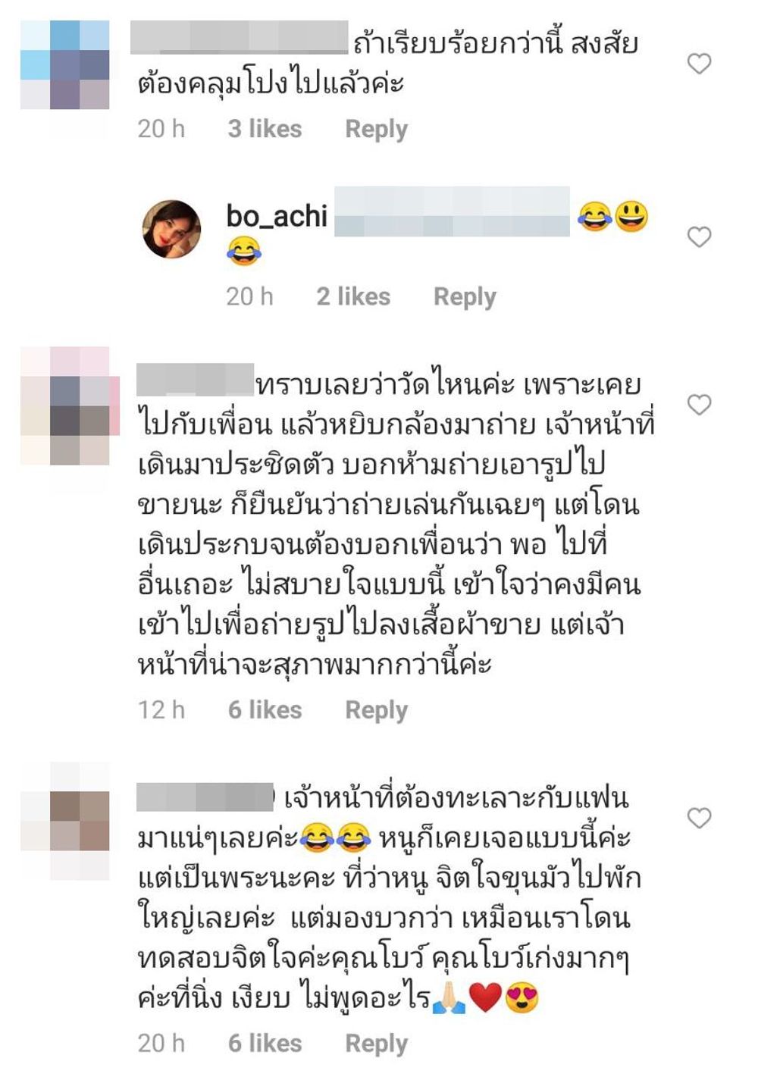This screenshot has height=1077, width=758.
Task: Reply to the first comment with 3 likes
Action: pos(376,129)
